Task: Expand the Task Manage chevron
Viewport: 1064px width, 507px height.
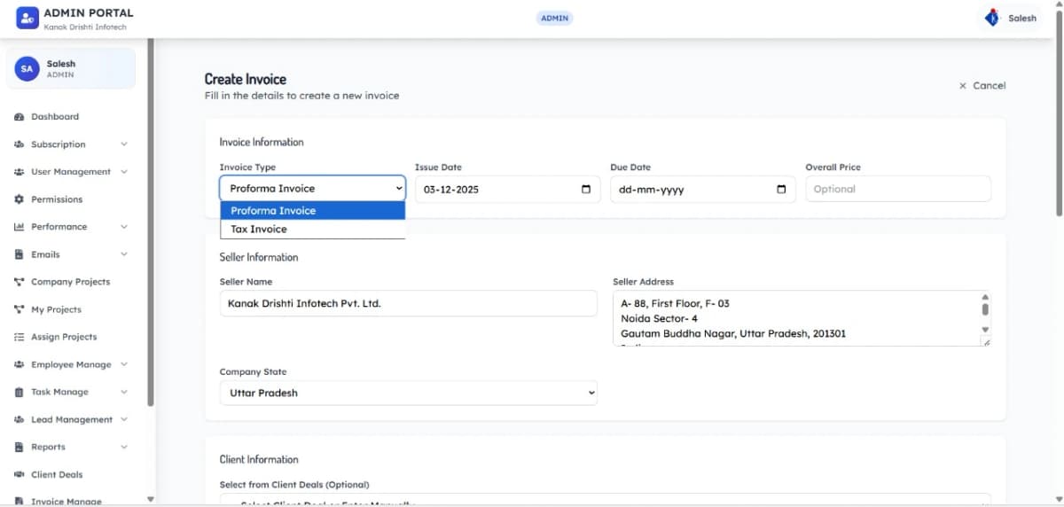Action: click(x=124, y=392)
